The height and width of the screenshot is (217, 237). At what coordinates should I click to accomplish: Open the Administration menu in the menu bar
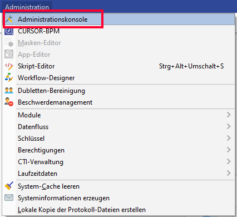click(x=27, y=7)
